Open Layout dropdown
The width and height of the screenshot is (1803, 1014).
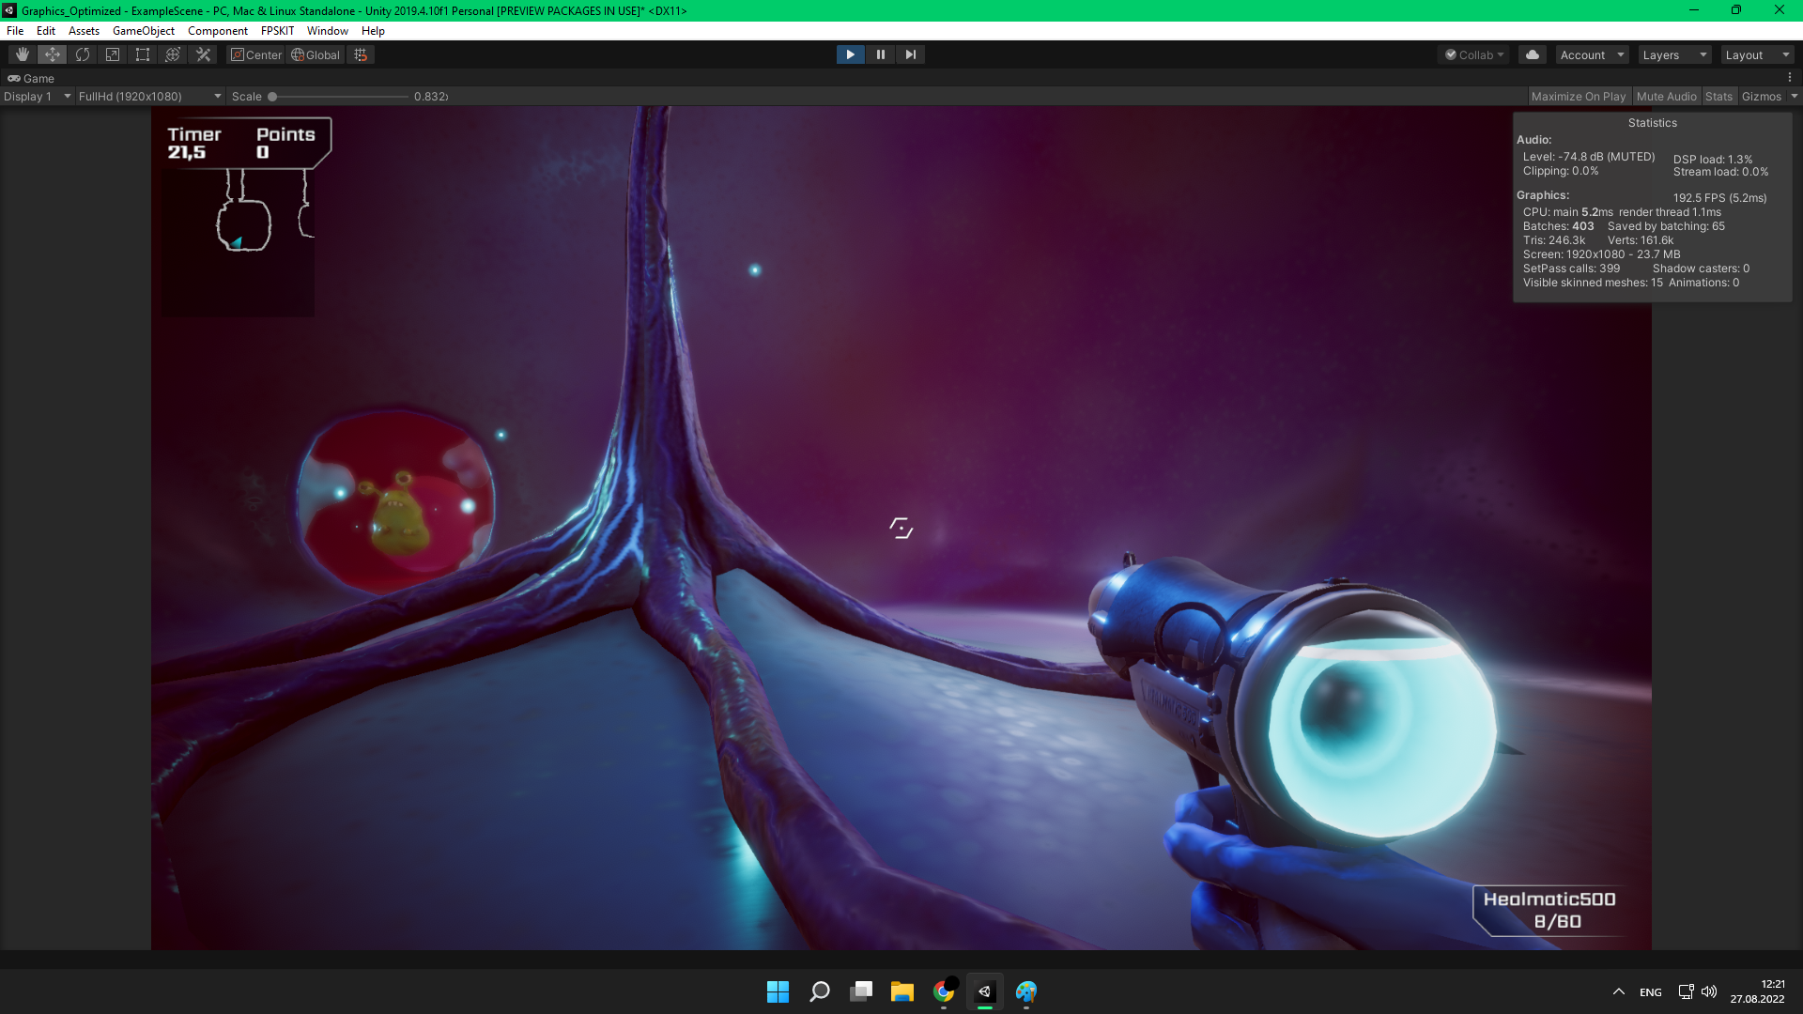(1757, 54)
